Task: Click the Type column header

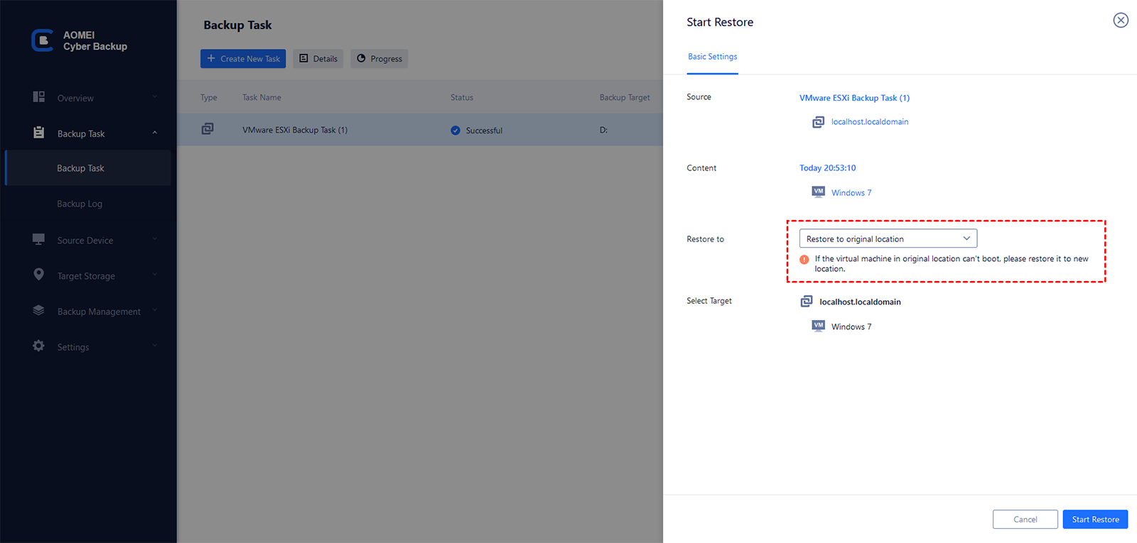Action: [x=209, y=98]
